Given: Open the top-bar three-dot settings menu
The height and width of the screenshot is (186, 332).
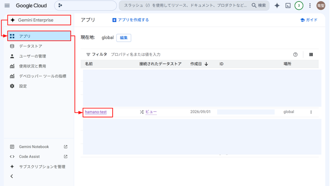Looking at the screenshot, I should (310, 5).
